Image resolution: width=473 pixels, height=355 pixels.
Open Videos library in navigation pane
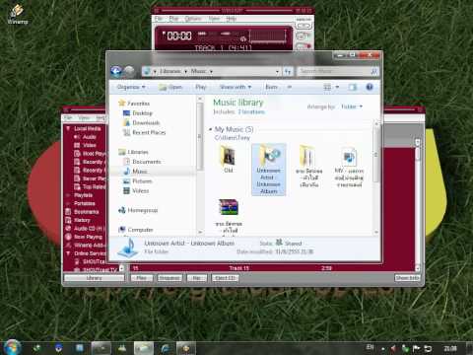136,190
